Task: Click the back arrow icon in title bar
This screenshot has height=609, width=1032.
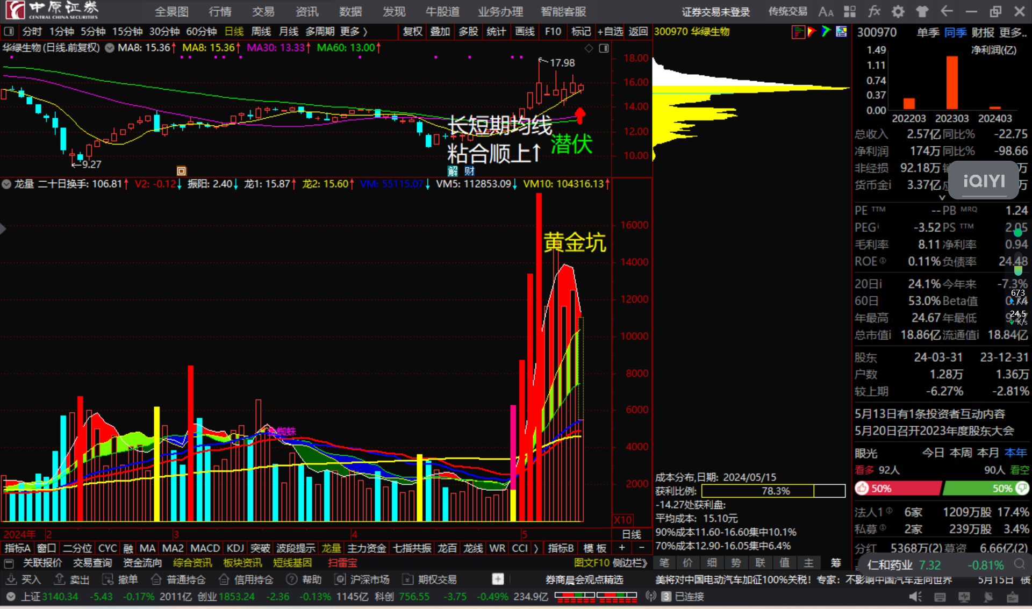Action: click(947, 12)
